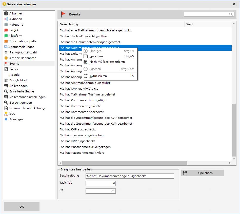This screenshot has height=214, width=240.
Task: Click the red Projekt icon
Action: click(6, 30)
